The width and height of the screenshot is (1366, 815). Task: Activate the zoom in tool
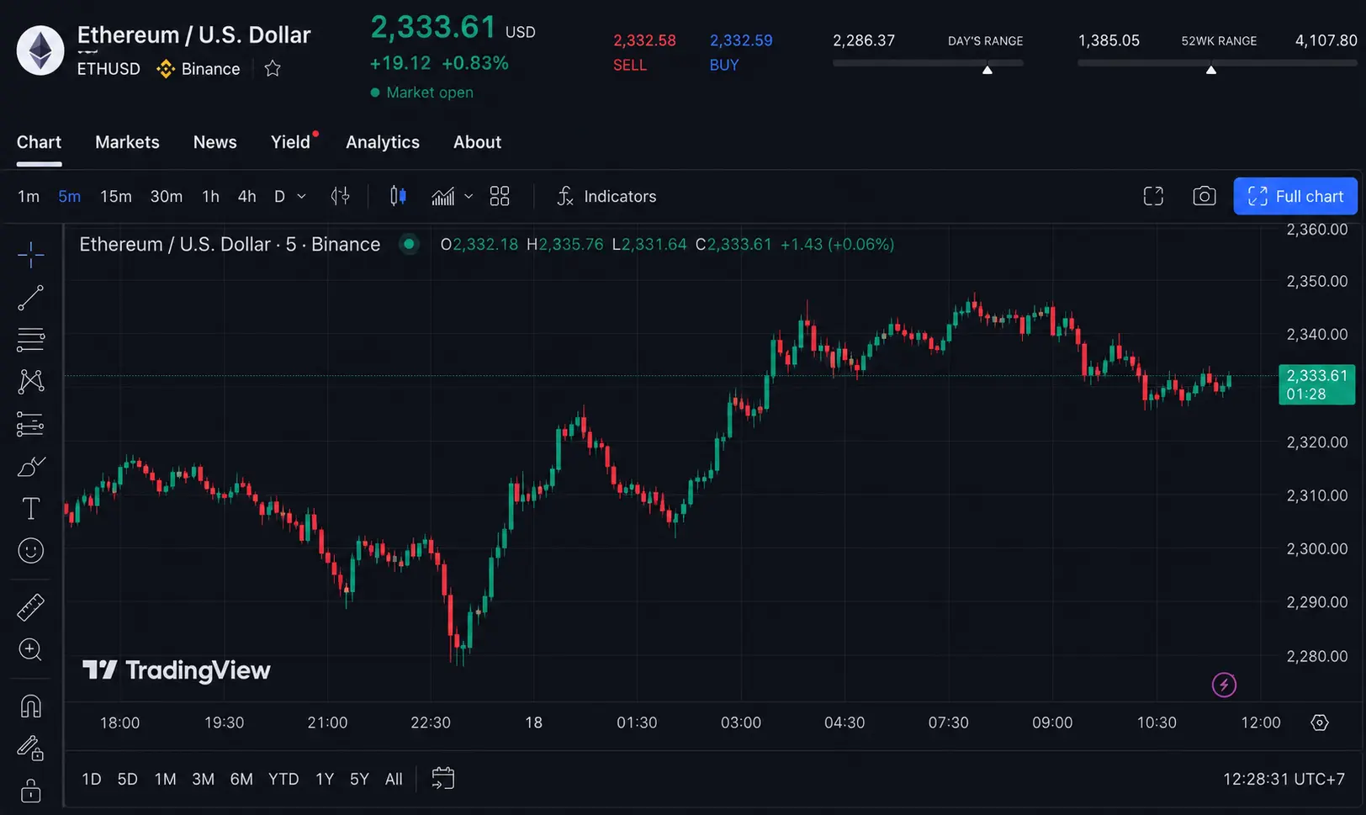coord(30,649)
